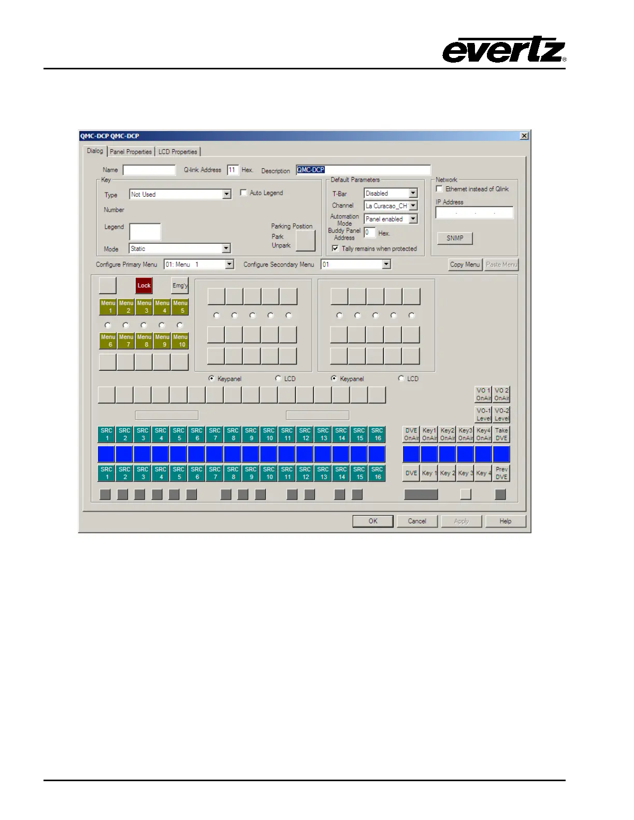Select the Take DVE key
This screenshot has width=634, height=820.
point(501,434)
